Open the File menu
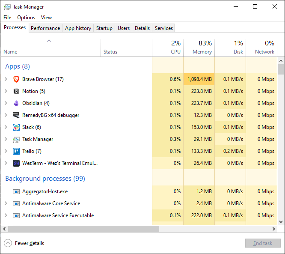The image size is (285, 254). pyautogui.click(x=7, y=18)
